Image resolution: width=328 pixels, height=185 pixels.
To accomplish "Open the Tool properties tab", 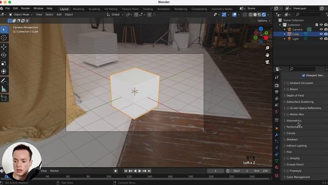I will point(277,77).
